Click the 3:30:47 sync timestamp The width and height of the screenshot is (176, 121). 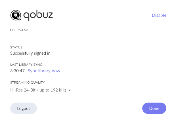[17, 71]
